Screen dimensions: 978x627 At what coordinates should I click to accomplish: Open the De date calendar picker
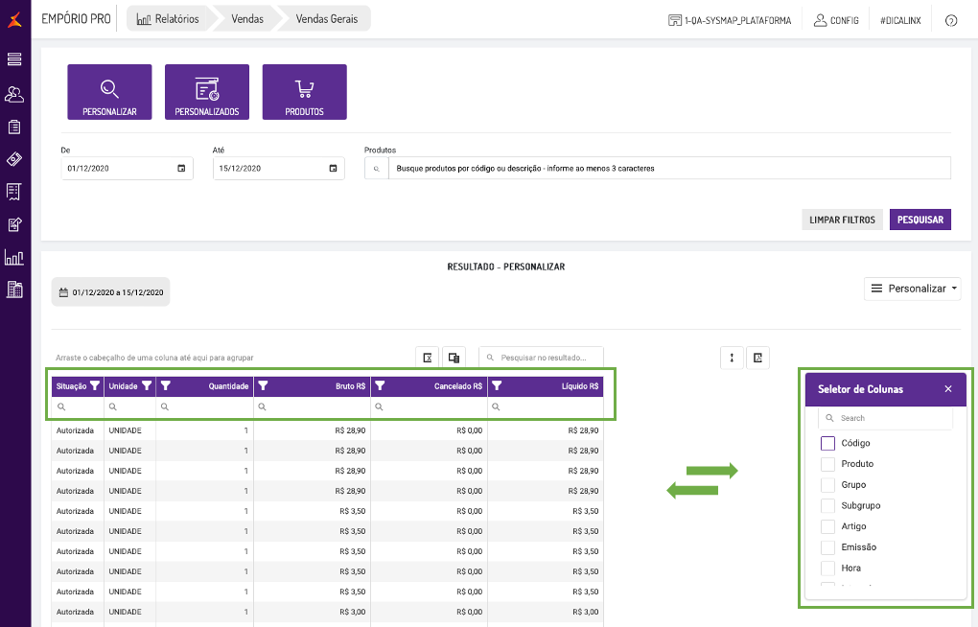[x=182, y=169]
